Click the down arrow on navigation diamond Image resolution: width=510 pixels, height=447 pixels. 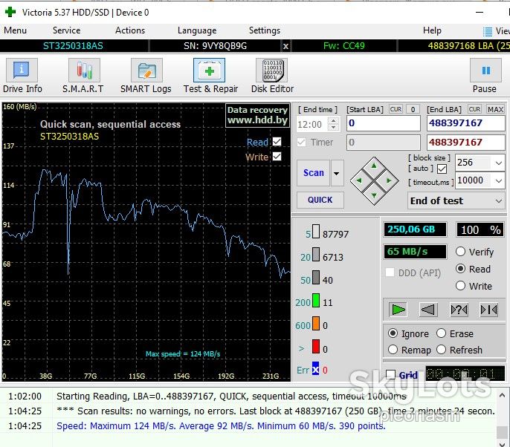coord(374,195)
